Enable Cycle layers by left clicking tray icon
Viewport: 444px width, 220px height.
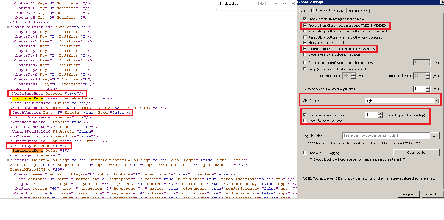[305, 54]
